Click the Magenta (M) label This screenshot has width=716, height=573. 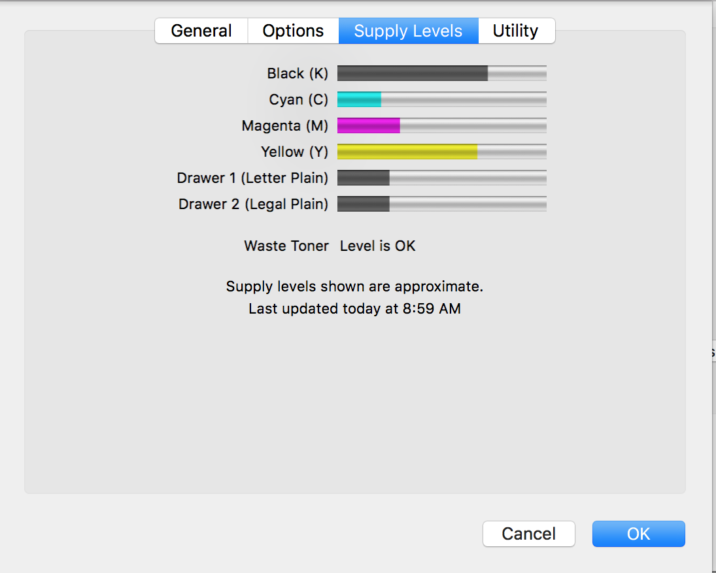tap(284, 125)
